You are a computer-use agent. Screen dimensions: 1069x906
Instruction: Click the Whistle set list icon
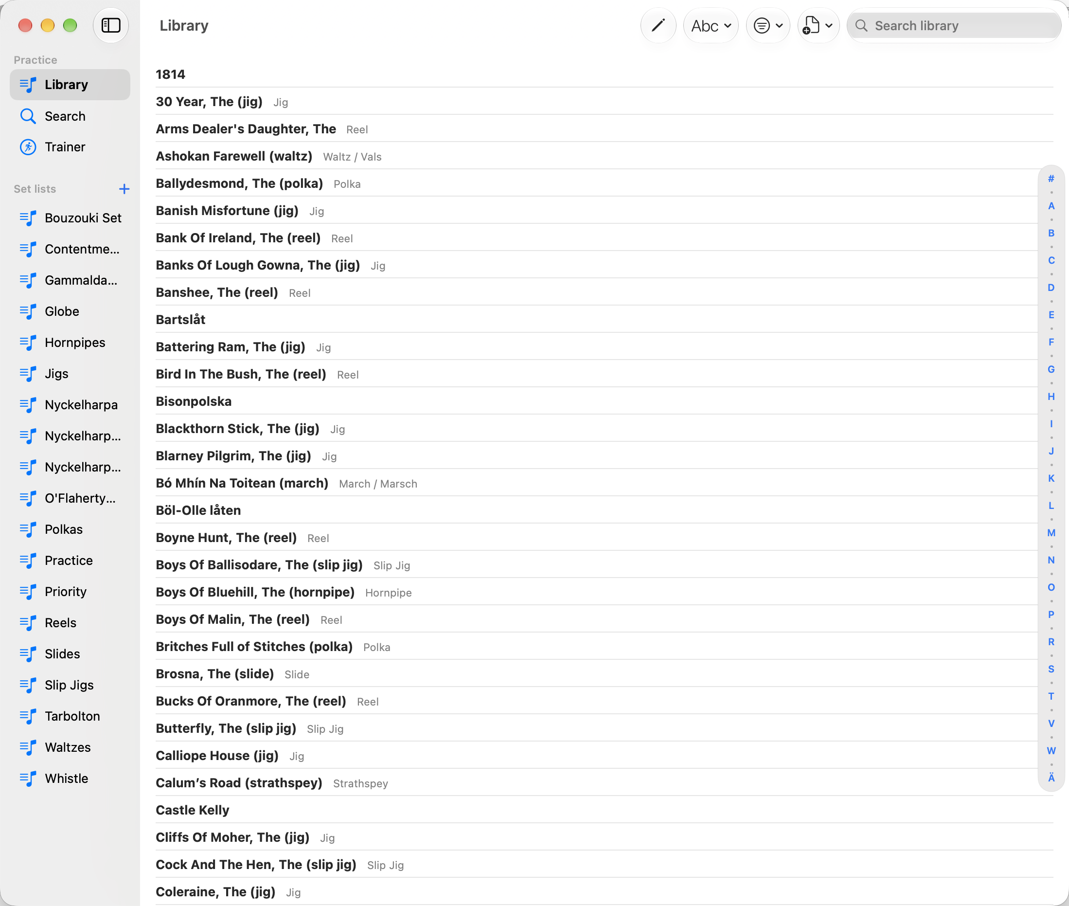click(28, 779)
